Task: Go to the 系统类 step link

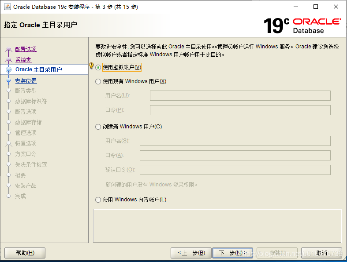Action: coord(23,60)
